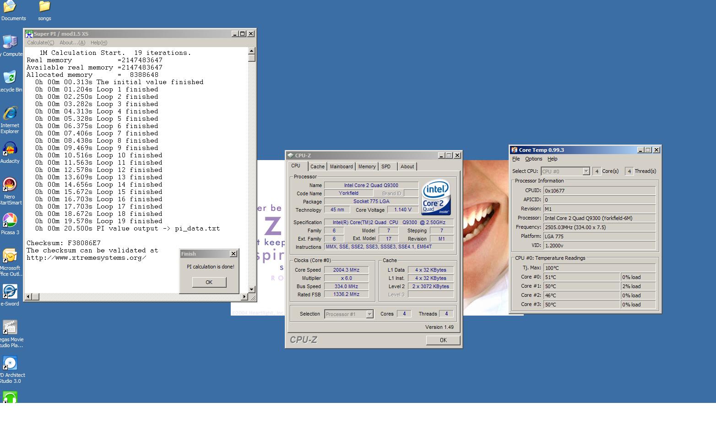Click the Name field Intel Core 2 Quad Q9300
Viewport: 716px width, 429px height.
(x=371, y=186)
